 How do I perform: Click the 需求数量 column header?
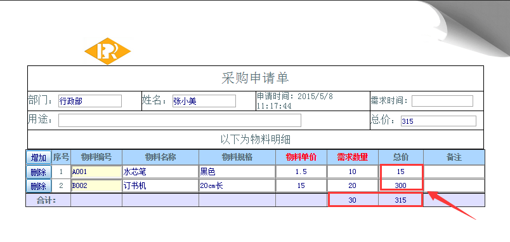353,158
